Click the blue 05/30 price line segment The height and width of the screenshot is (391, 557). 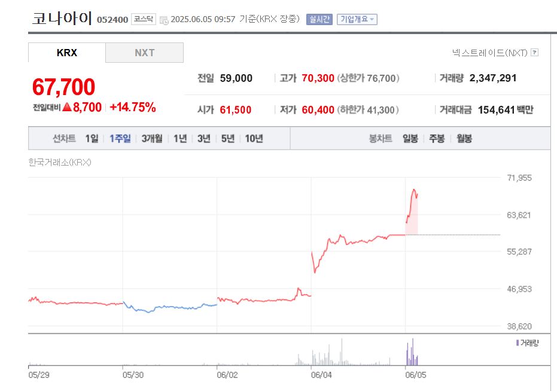pos(170,307)
